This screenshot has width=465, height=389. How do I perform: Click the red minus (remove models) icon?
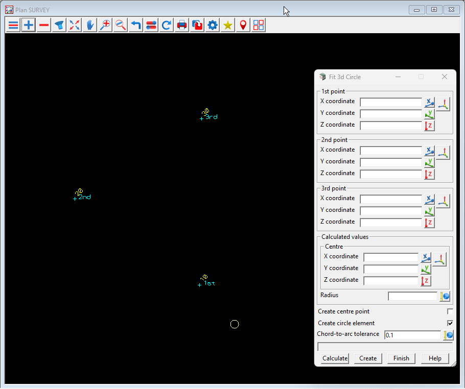(x=44, y=25)
